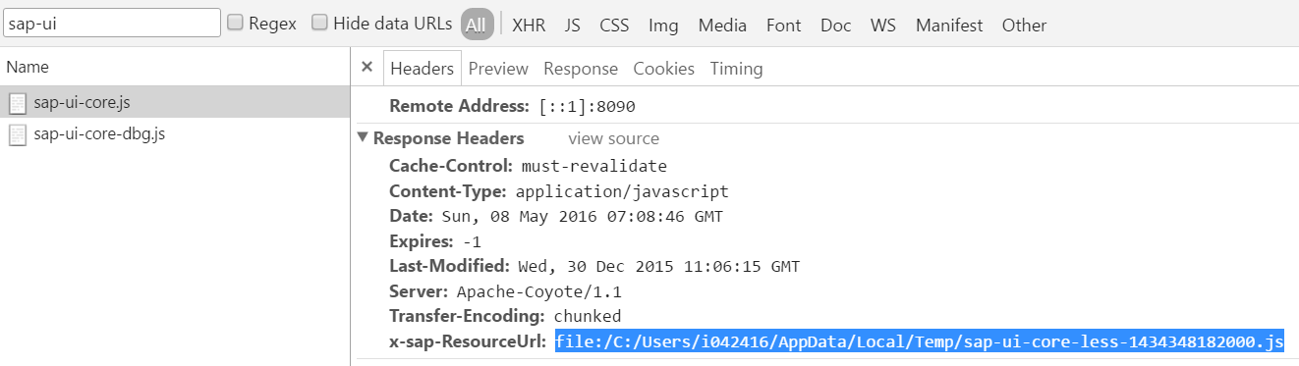Click the sap-ui-core-dbg.js file icon
The height and width of the screenshot is (366, 1299).
coord(17,134)
